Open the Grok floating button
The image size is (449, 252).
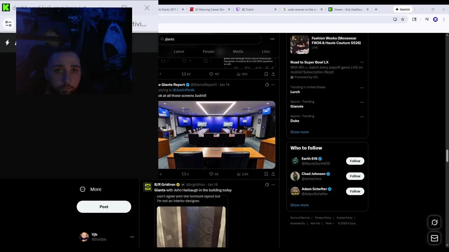[x=434, y=223]
